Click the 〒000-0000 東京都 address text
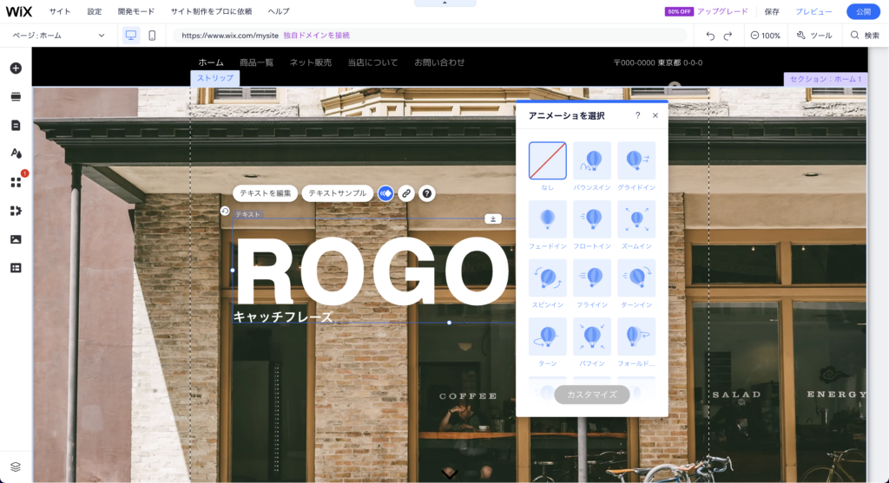Screen dimensions: 889x483 [658, 62]
